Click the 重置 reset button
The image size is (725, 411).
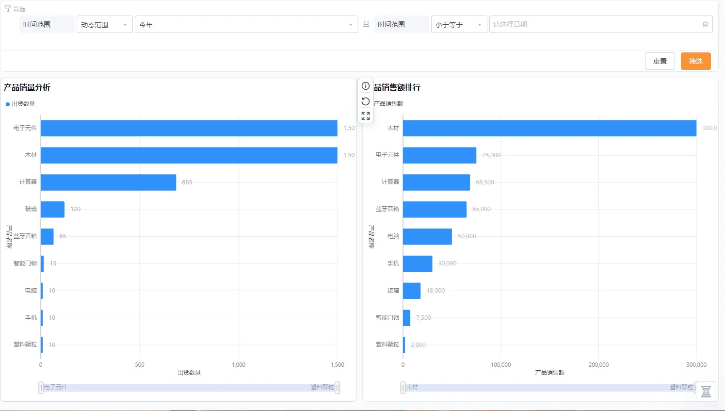click(x=660, y=61)
